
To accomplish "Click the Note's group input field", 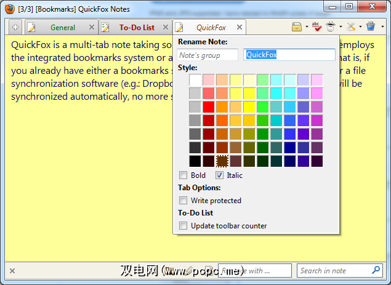I will coord(208,55).
